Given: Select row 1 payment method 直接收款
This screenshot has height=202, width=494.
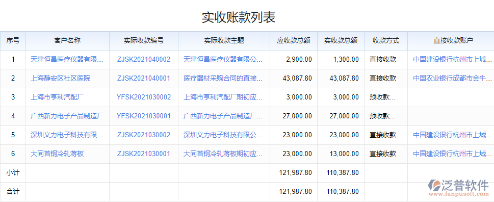Looking at the screenshot, I should 383,59.
